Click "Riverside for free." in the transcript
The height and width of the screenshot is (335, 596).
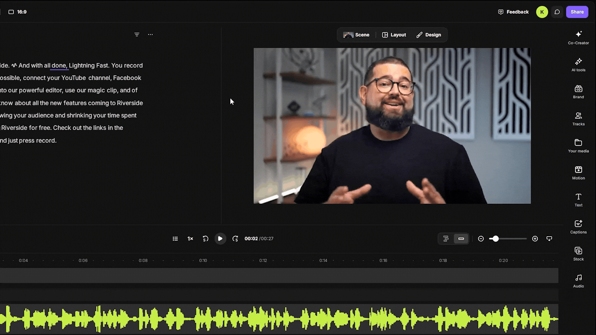point(26,128)
